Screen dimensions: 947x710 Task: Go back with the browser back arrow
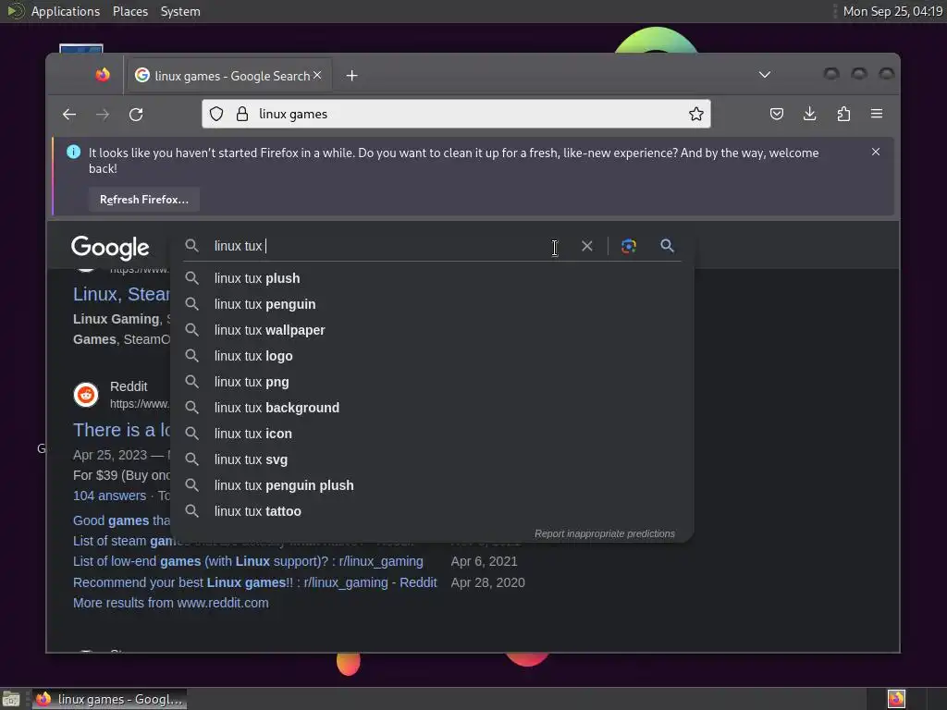click(x=69, y=114)
